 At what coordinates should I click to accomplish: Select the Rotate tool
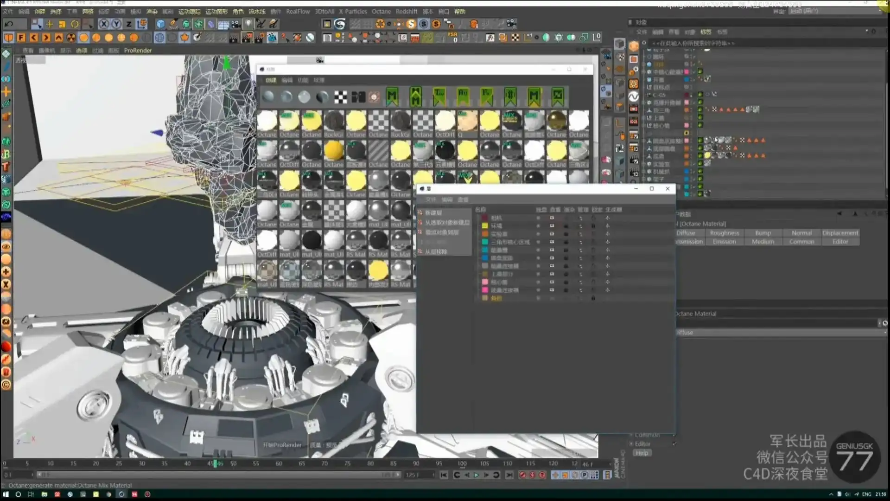(x=75, y=24)
